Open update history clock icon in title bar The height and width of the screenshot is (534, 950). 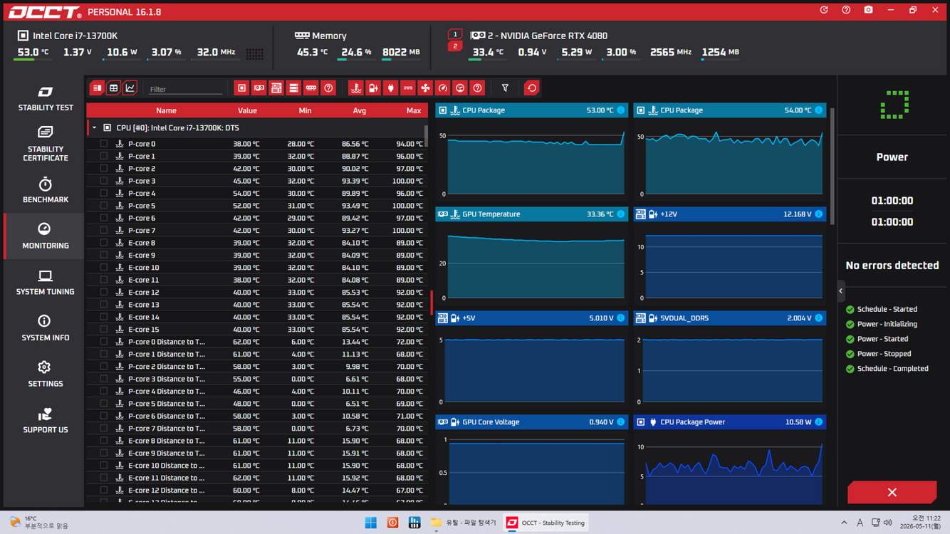pyautogui.click(x=824, y=10)
